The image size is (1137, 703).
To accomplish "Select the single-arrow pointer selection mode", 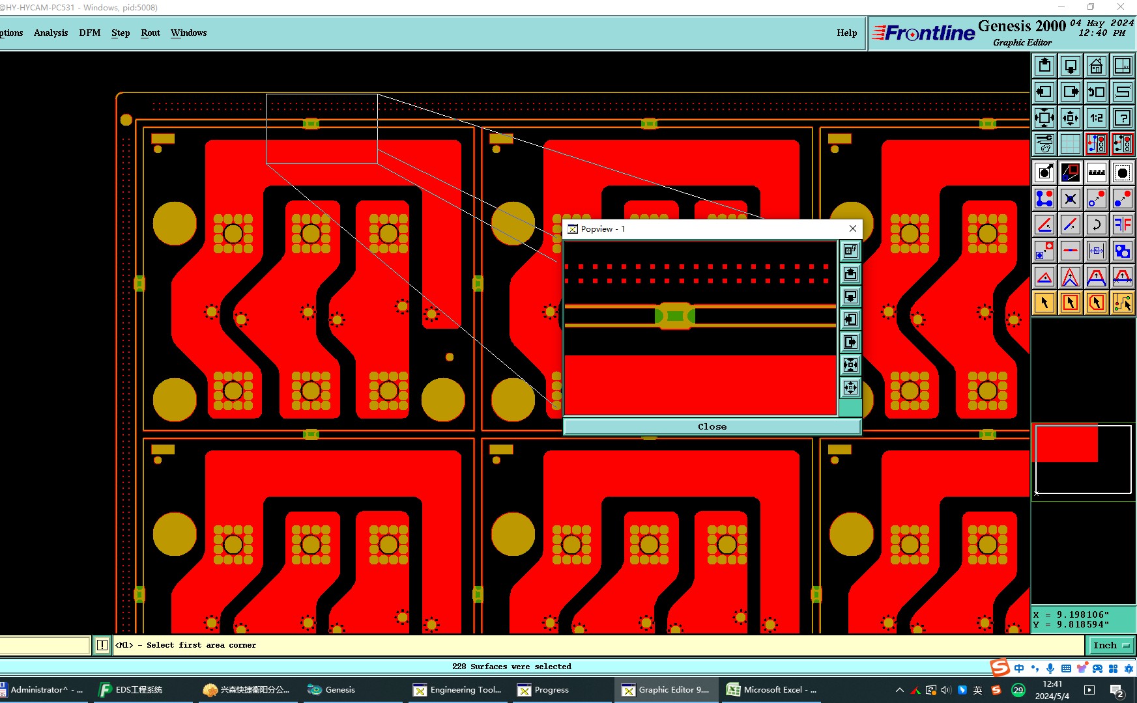I will [1044, 303].
